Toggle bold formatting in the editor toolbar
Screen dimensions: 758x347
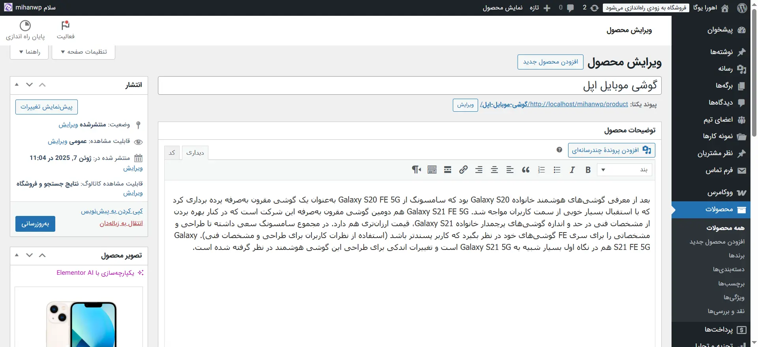coord(588,170)
